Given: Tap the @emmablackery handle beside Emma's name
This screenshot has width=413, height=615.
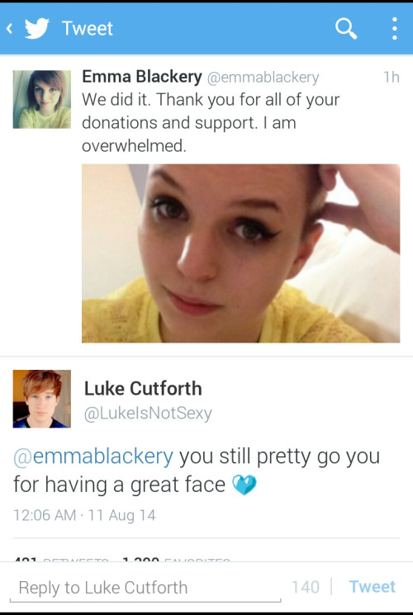Looking at the screenshot, I should [x=263, y=78].
